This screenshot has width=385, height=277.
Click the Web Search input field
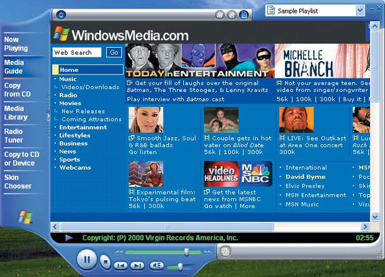pyautogui.click(x=76, y=52)
